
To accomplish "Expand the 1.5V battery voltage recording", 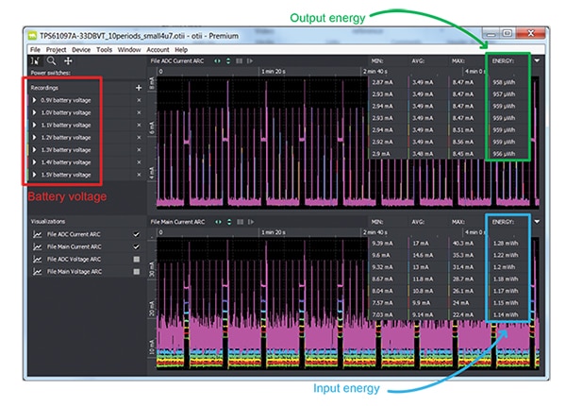I will (x=35, y=174).
